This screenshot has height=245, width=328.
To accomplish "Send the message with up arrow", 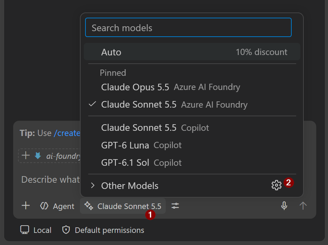I will coord(303,206).
